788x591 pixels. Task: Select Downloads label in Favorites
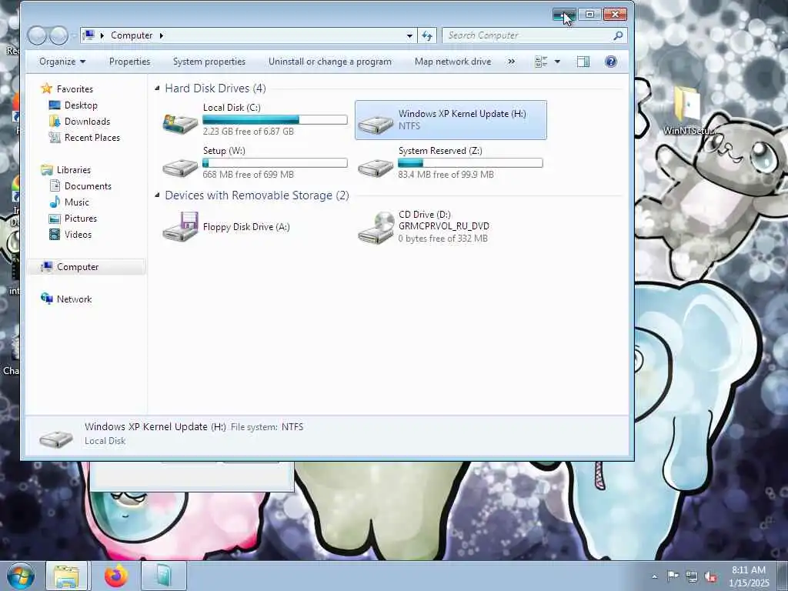(87, 122)
